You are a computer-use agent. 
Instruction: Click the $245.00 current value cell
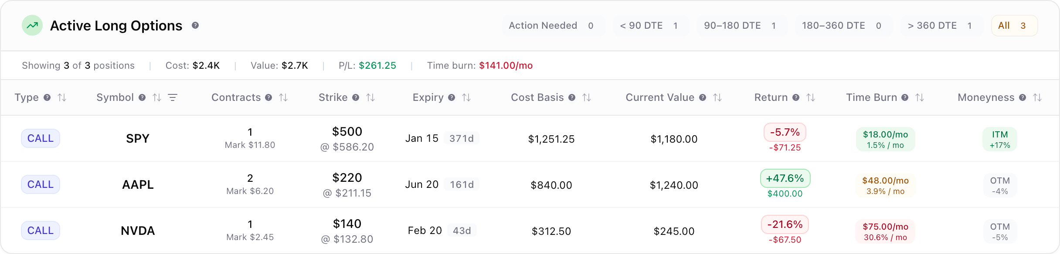coord(674,231)
